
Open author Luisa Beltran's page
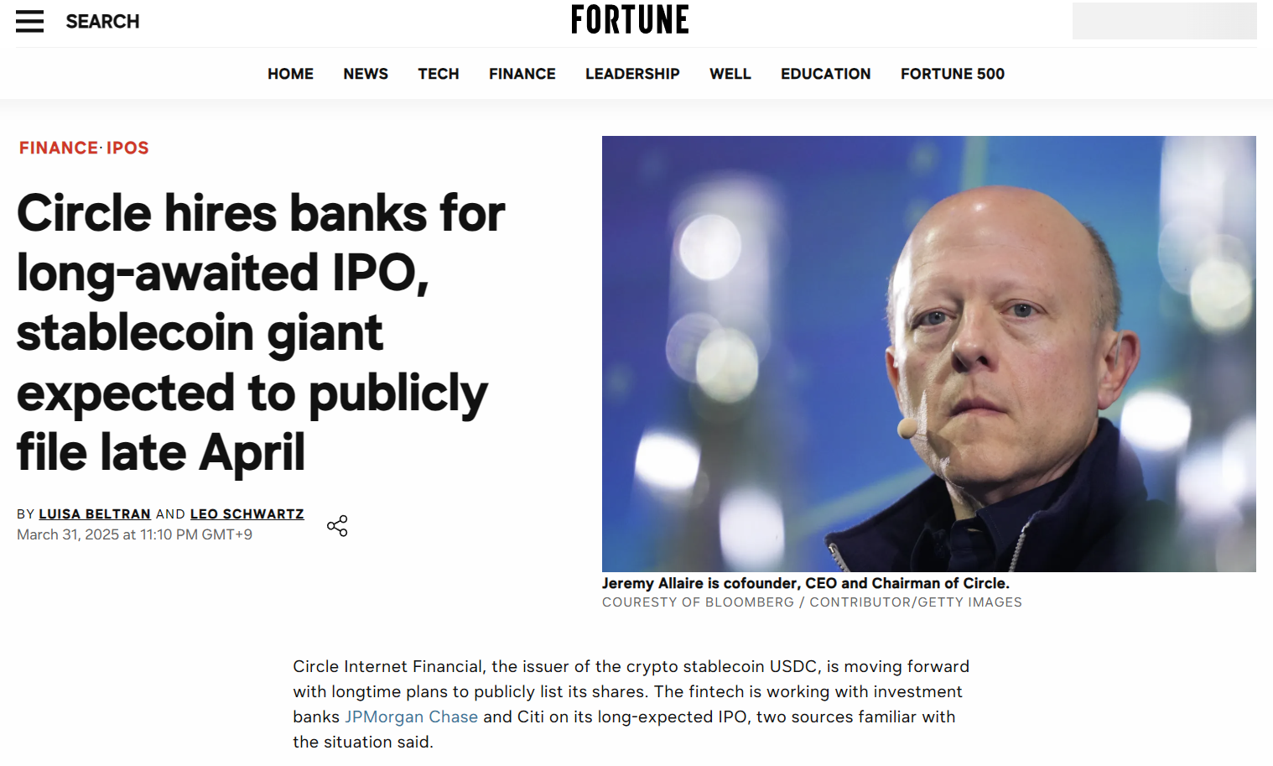pos(95,513)
